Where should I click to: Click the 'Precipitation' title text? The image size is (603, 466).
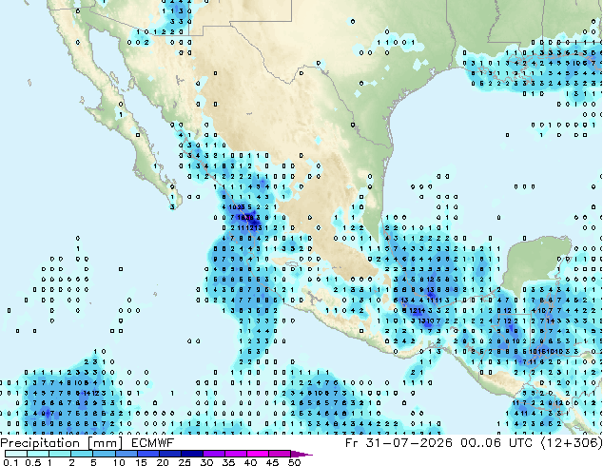pyautogui.click(x=40, y=443)
